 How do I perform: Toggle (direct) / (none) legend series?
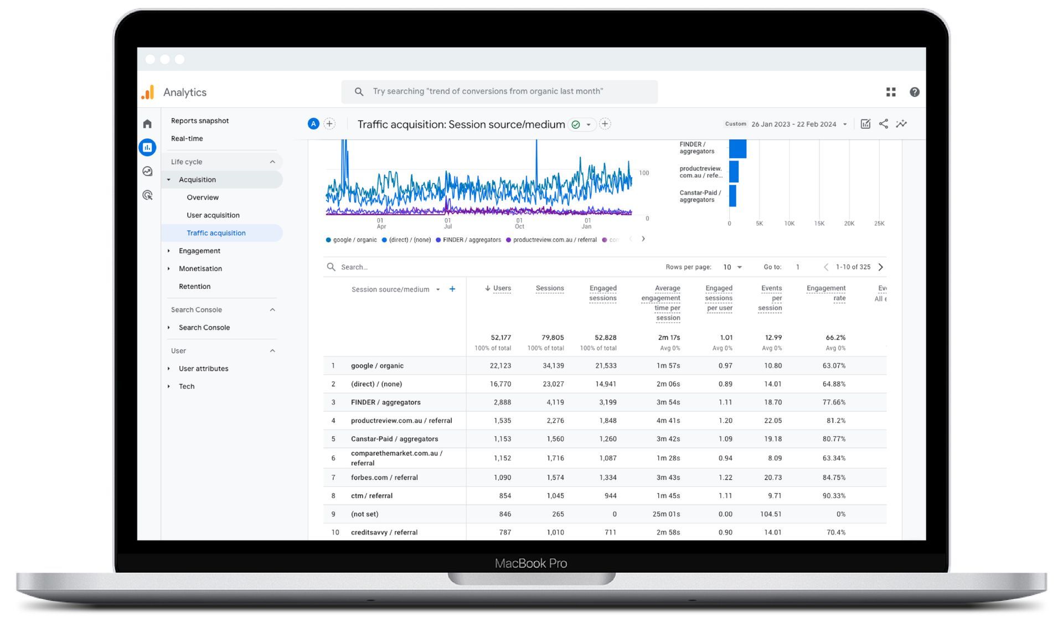406,240
